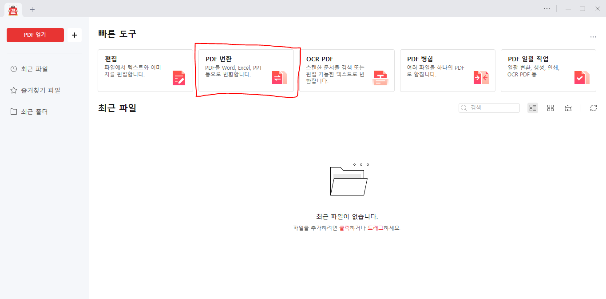Open the title bar ellipsis menu
The height and width of the screenshot is (299, 606).
coord(547,8)
